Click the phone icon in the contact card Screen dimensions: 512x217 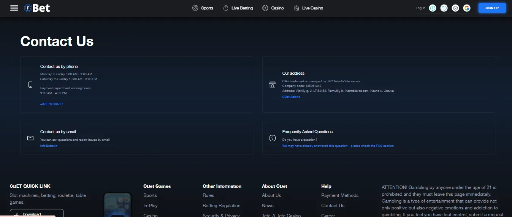pos(30,85)
